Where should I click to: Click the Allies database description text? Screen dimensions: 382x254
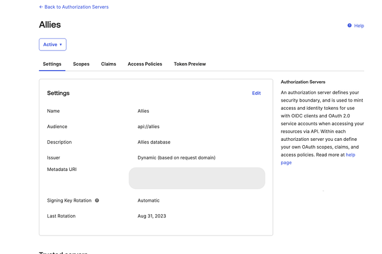(x=154, y=143)
